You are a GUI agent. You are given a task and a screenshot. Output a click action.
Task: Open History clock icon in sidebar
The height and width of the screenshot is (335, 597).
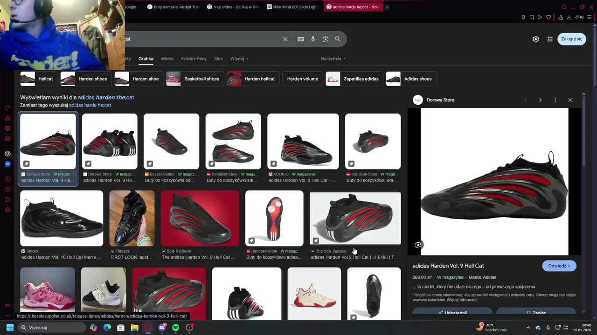(7, 189)
